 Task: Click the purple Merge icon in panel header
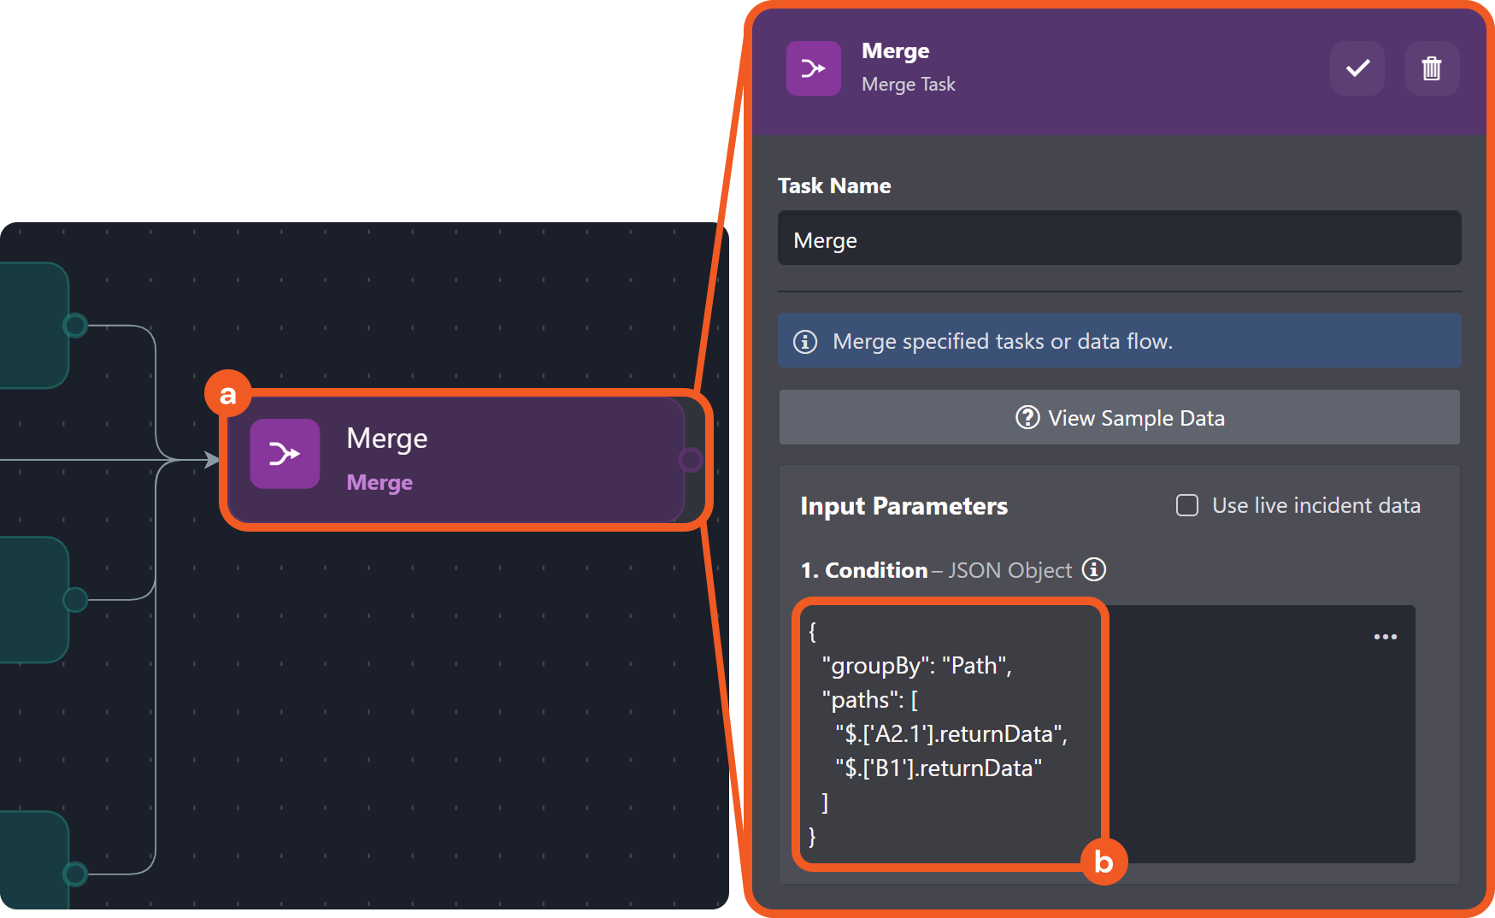[814, 68]
